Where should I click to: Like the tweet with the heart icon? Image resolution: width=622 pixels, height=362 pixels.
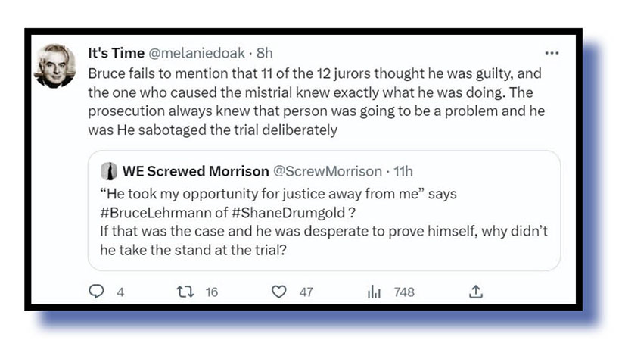coord(279,292)
